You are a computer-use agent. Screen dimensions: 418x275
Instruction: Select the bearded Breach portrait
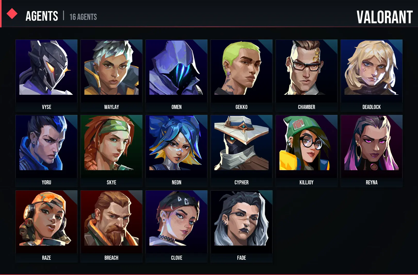coord(111,226)
